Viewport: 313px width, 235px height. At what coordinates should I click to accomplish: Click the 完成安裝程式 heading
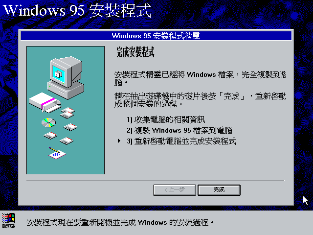point(135,52)
